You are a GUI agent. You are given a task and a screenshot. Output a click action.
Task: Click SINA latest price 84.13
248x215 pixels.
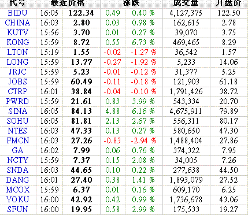coord(82,111)
